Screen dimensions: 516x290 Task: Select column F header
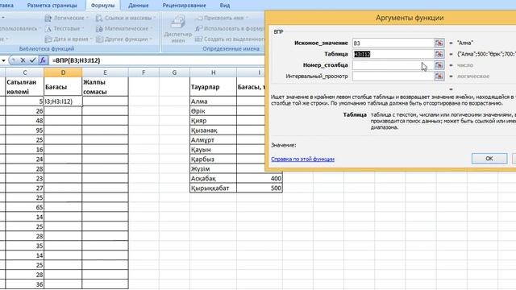click(144, 72)
